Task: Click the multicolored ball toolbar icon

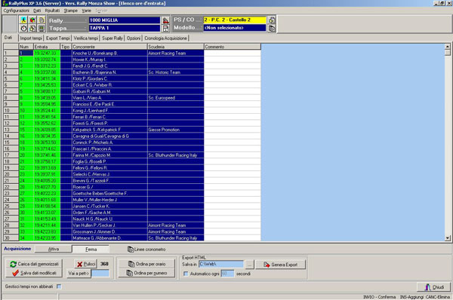Action: click(x=32, y=20)
